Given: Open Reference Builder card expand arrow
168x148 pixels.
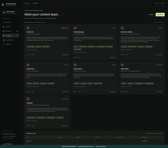Looking at the screenshot, I should [x=162, y=32].
